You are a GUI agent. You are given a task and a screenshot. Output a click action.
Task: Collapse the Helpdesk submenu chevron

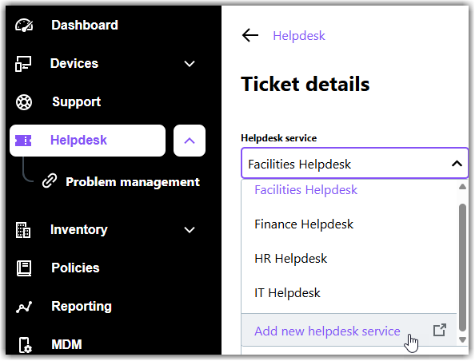click(x=190, y=141)
